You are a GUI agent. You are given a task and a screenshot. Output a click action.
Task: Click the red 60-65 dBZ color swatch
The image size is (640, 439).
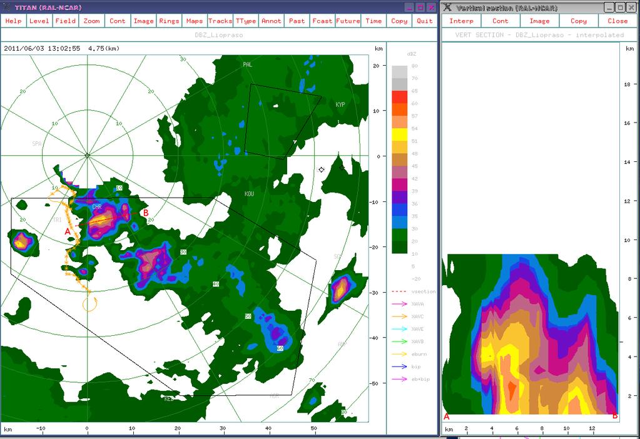(400, 97)
